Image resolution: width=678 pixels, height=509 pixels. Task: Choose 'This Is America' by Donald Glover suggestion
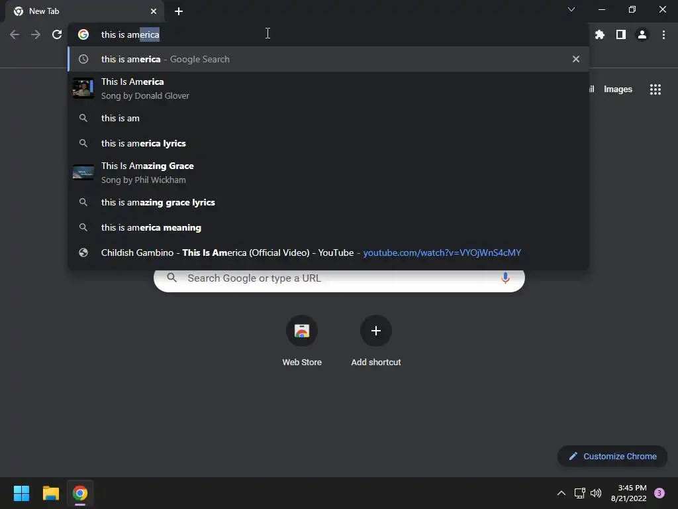pos(328,88)
